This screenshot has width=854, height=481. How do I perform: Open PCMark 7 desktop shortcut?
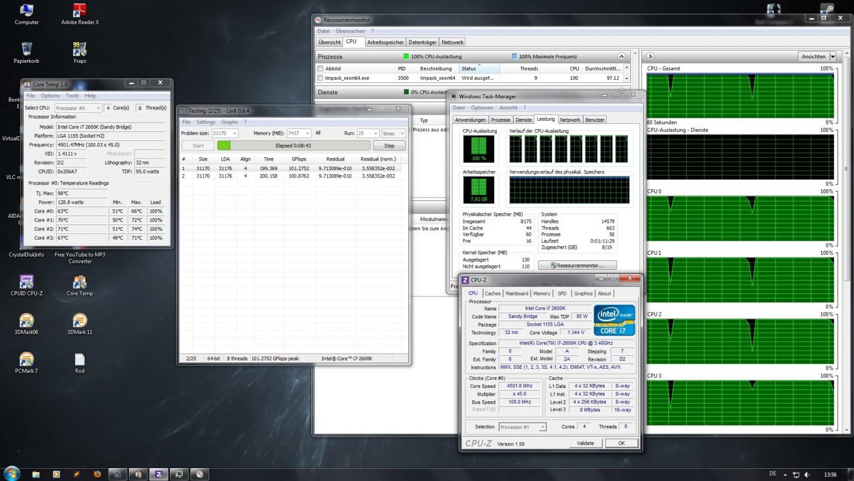(x=26, y=363)
